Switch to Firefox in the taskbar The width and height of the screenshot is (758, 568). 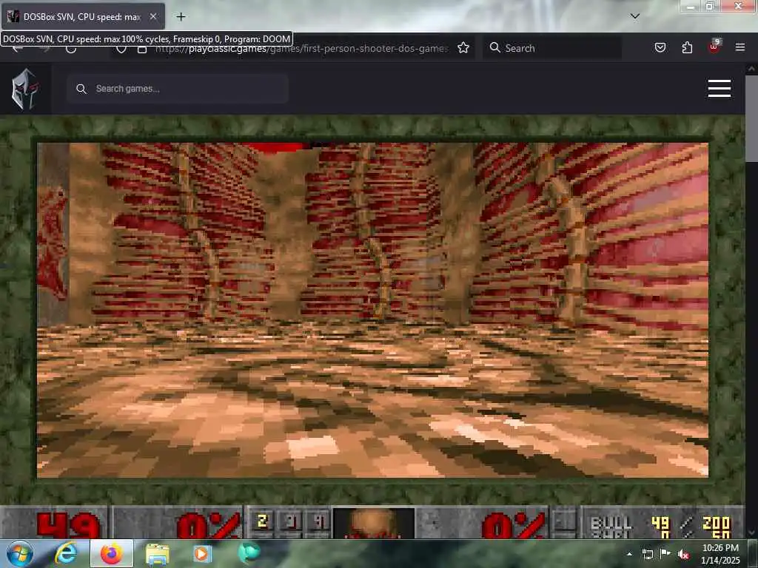112,554
